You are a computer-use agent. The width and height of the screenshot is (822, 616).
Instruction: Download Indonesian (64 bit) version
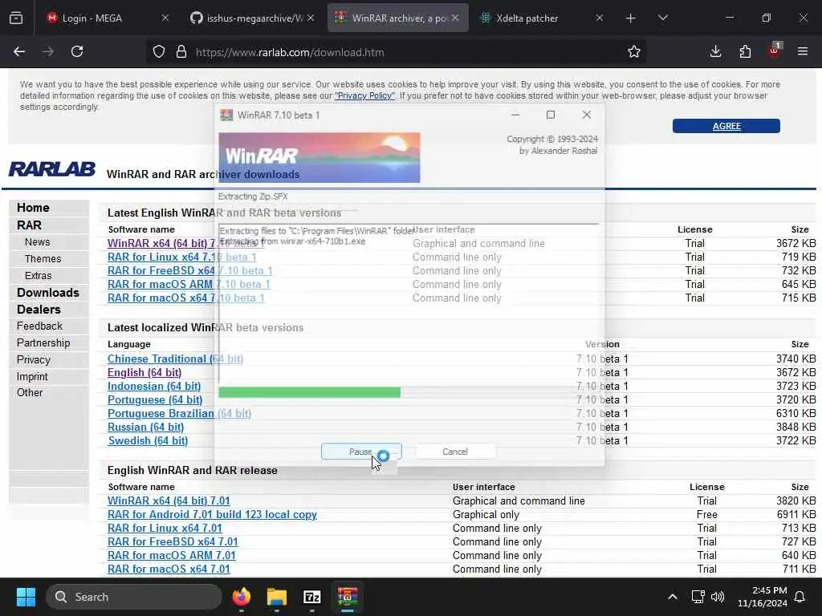(154, 386)
